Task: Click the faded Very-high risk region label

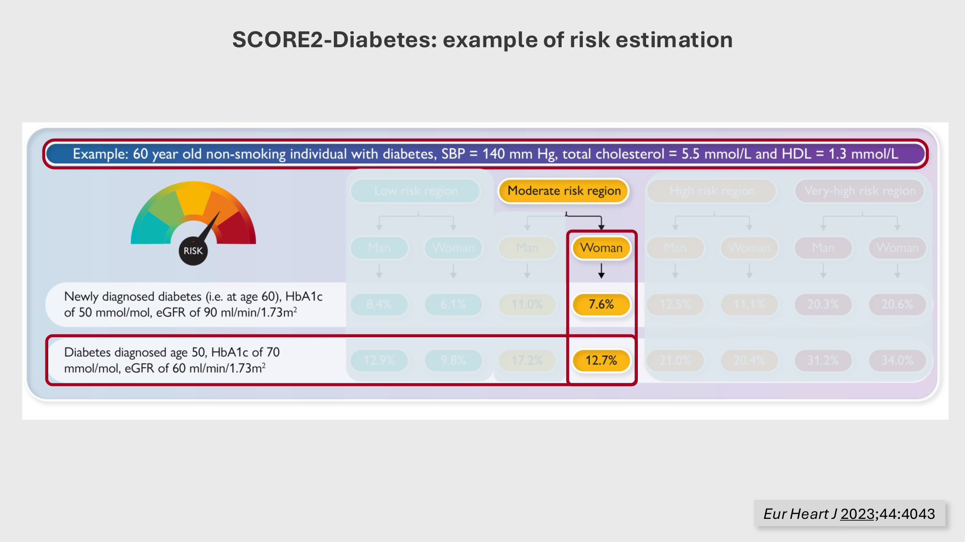Action: coord(860,191)
